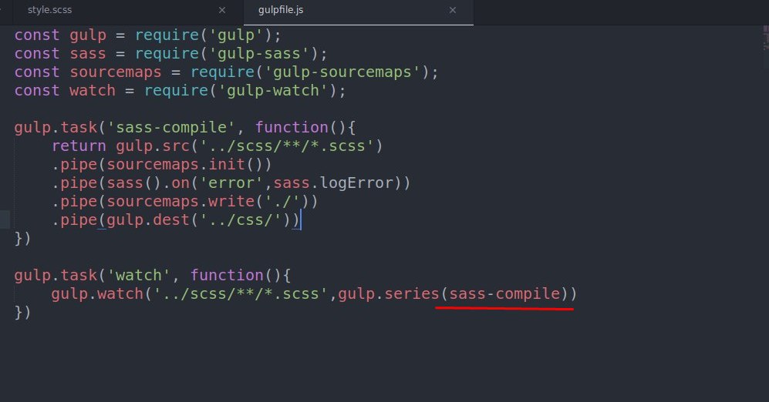Click the 'const sourcemaps' variable name
Image resolution: width=769 pixels, height=402 pixels.
pos(115,72)
